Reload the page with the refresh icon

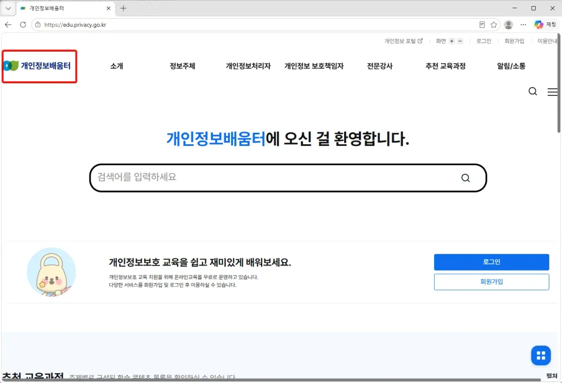coord(23,25)
